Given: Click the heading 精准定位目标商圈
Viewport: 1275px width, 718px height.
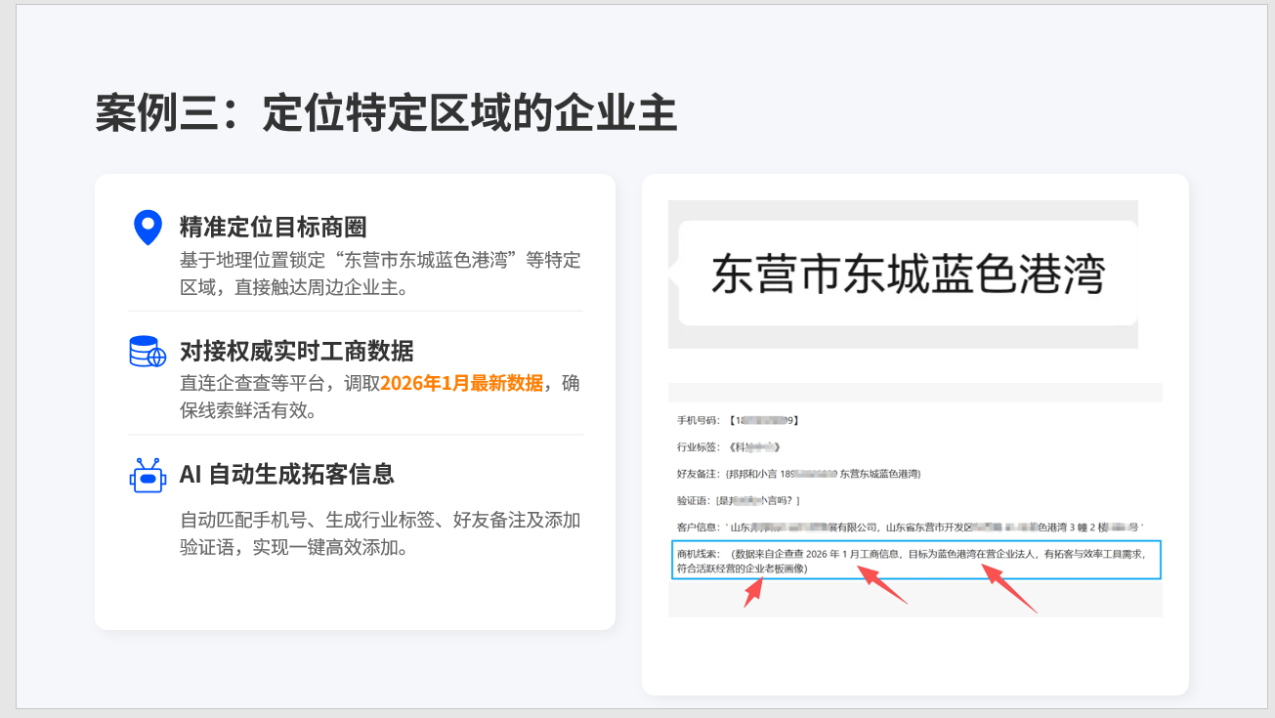Looking at the screenshot, I should [273, 228].
